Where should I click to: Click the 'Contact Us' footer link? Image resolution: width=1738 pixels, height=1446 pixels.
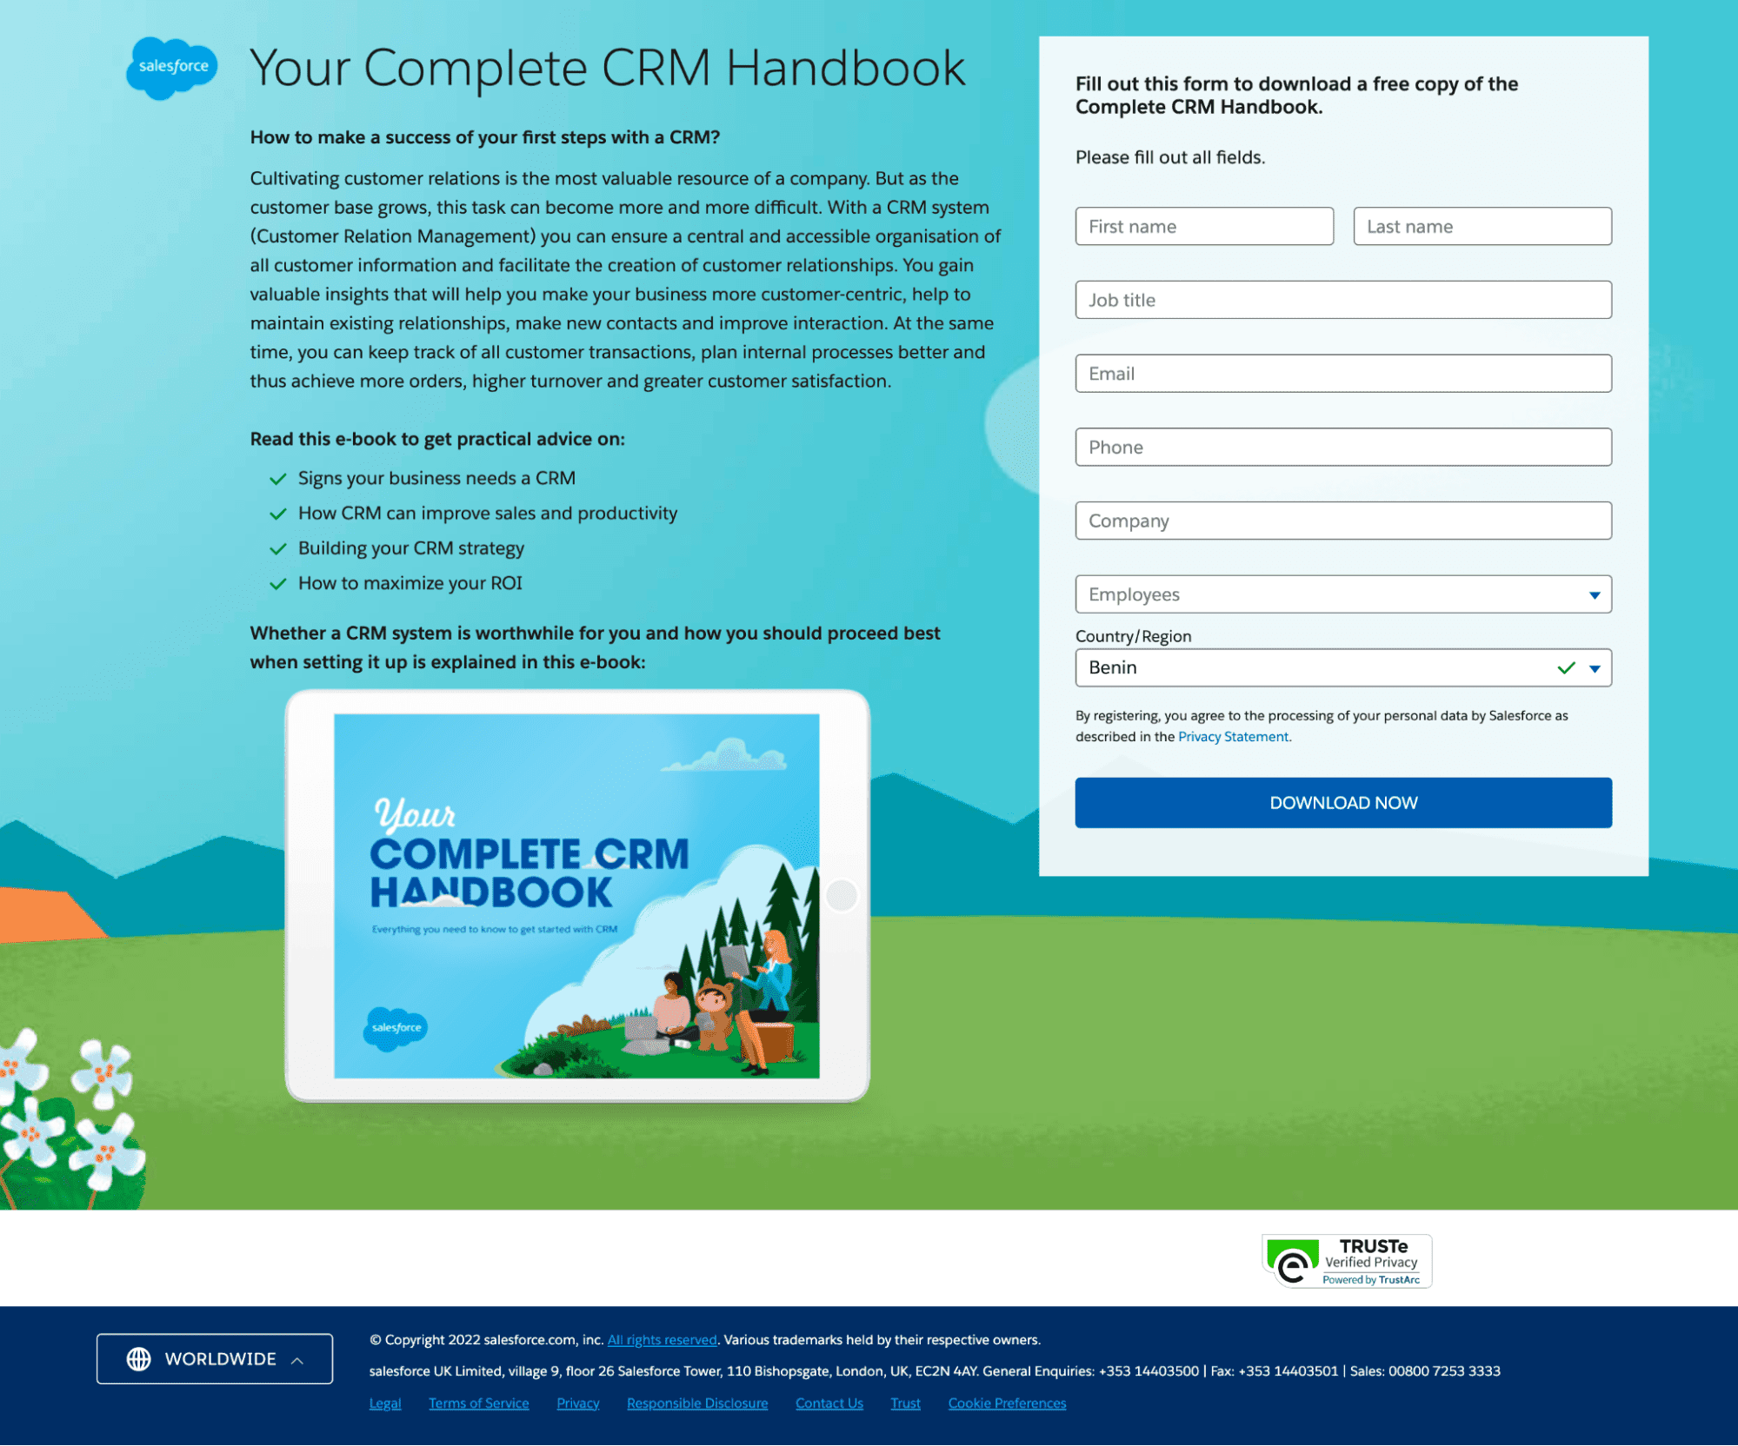829,1403
